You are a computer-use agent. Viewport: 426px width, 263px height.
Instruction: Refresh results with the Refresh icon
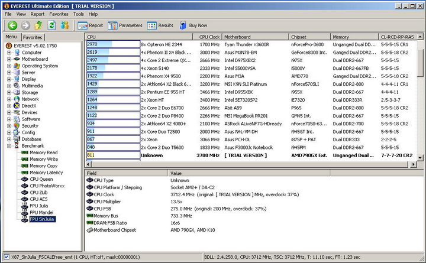(51, 25)
